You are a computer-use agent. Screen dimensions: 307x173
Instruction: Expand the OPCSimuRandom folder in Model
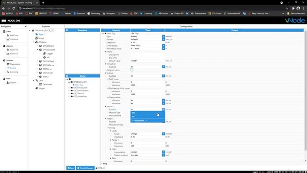(69, 91)
